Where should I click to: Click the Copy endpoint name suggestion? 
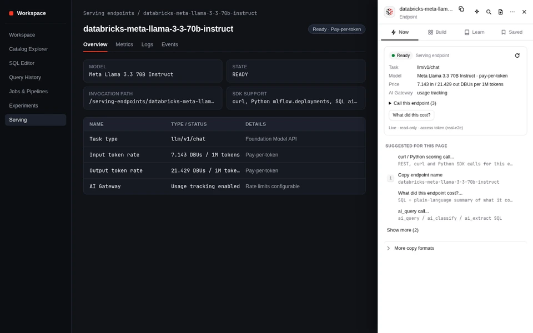coord(455,178)
